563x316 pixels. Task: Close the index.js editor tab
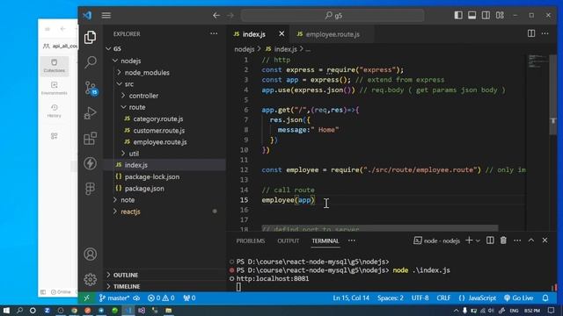click(281, 33)
